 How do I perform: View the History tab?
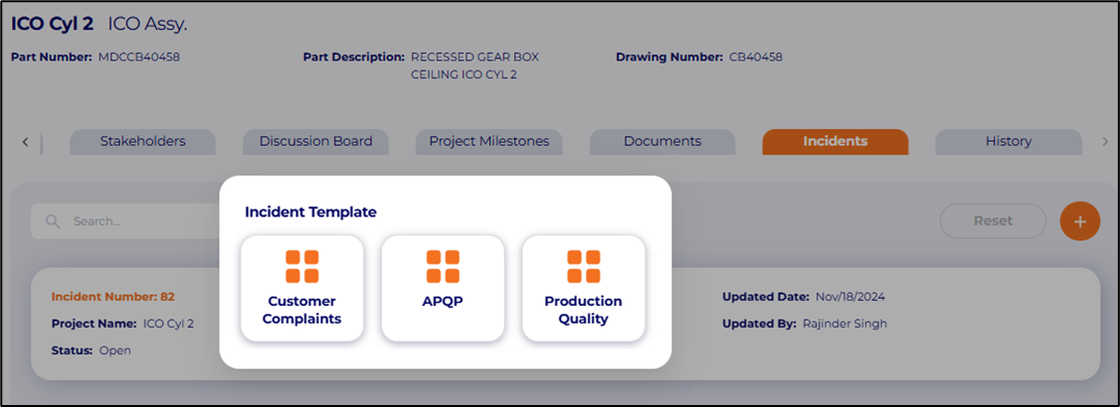click(1008, 142)
